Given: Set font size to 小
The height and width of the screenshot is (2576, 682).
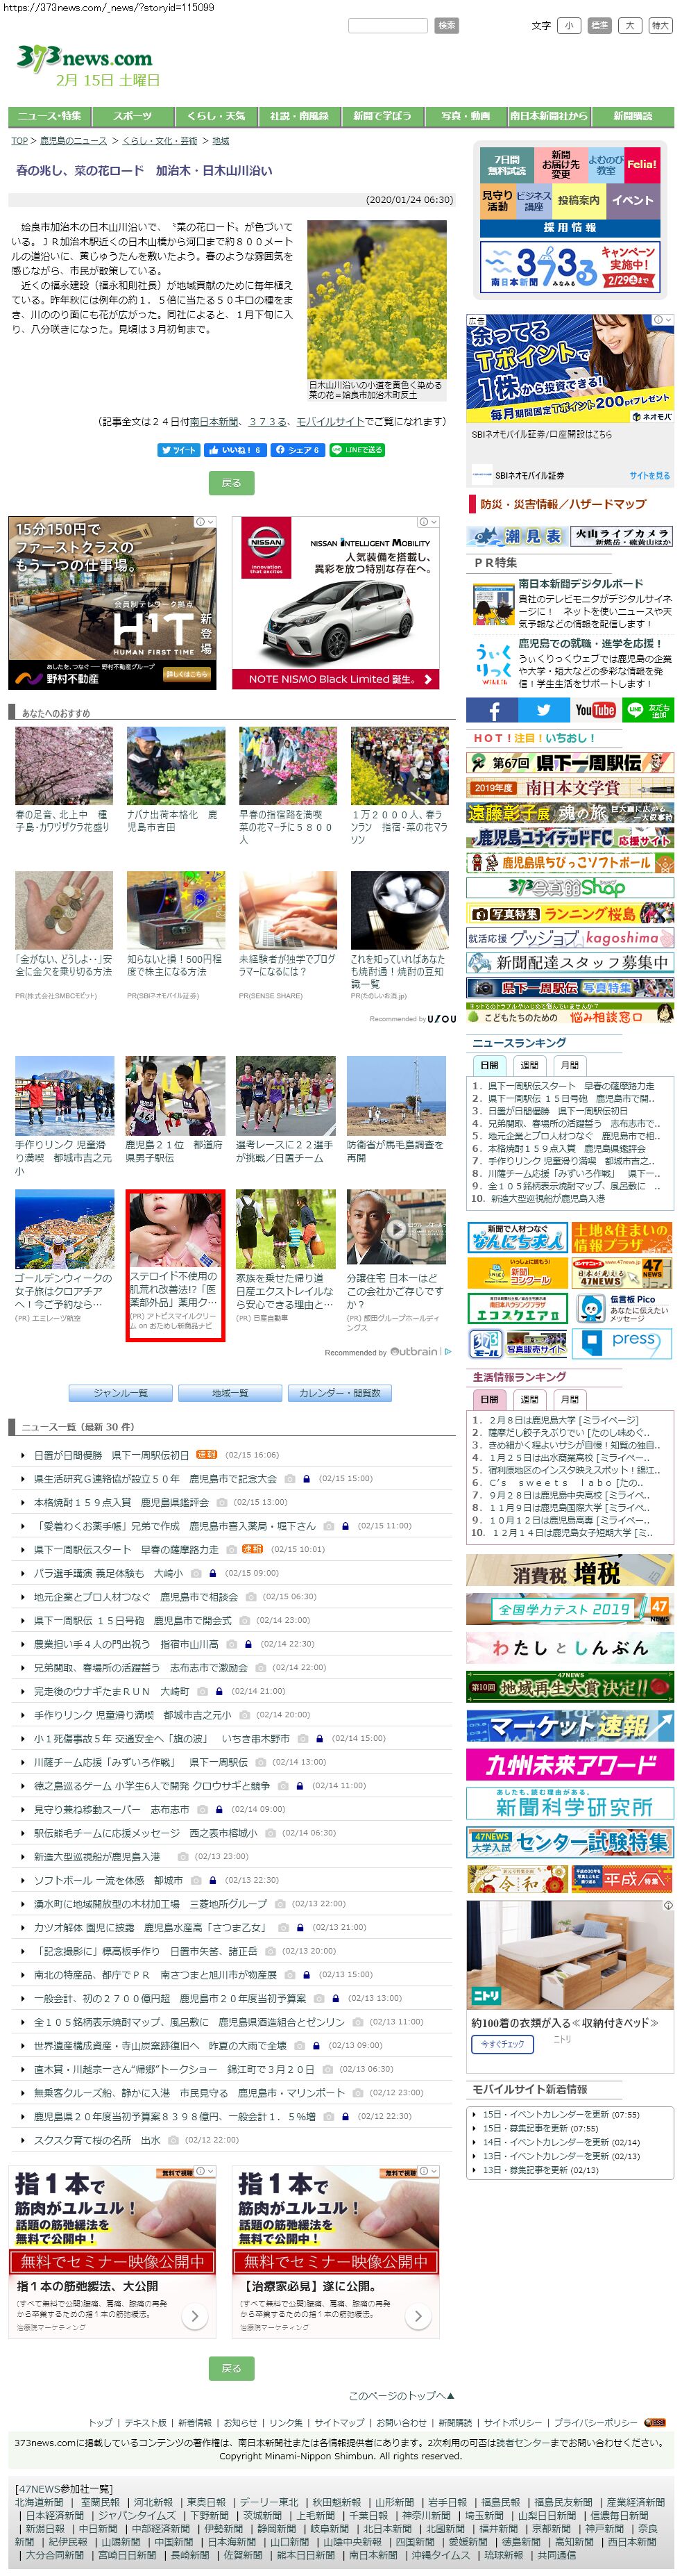Looking at the screenshot, I should click(569, 25).
